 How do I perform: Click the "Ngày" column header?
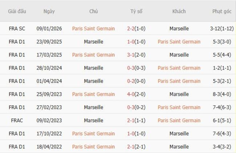coord(49,11)
